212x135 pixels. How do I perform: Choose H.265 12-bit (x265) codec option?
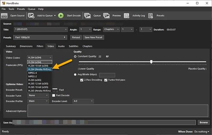pyautogui.click(x=40, y=83)
